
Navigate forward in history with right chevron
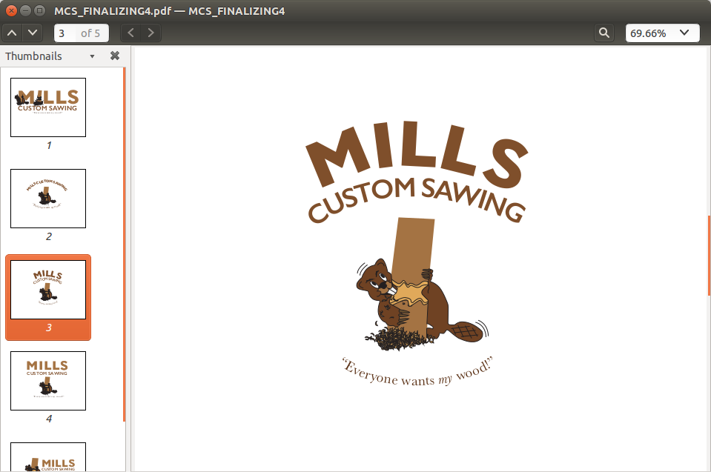(x=151, y=33)
